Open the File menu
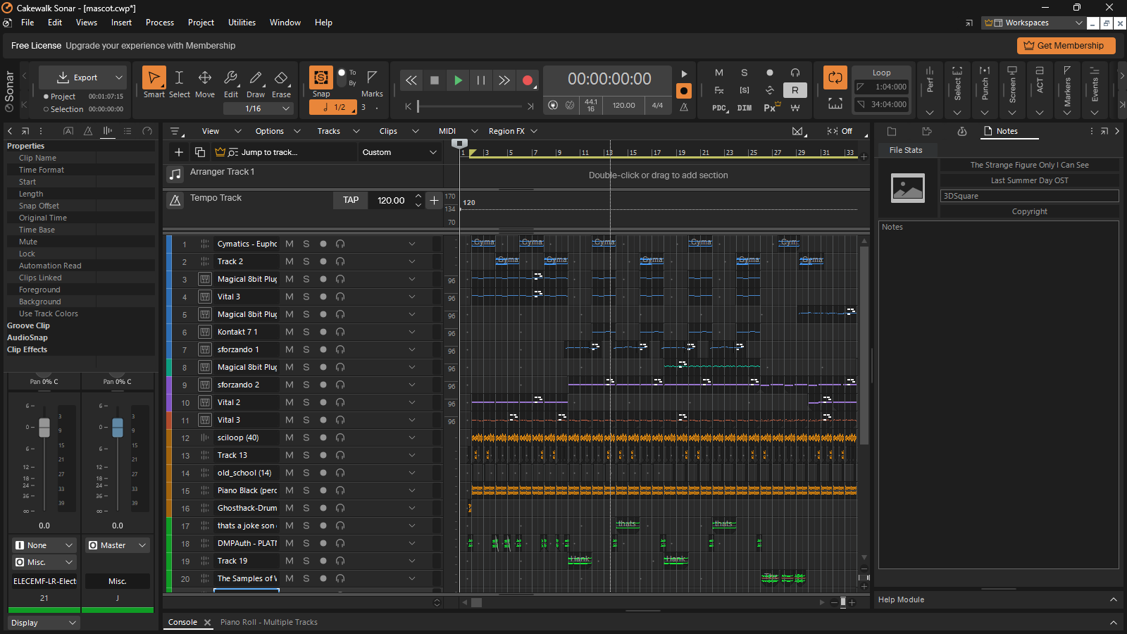Image resolution: width=1127 pixels, height=634 pixels. [x=27, y=23]
